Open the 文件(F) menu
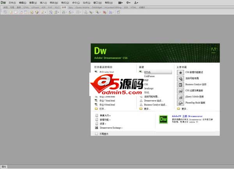This screenshot has height=169, width=234. point(12,3)
